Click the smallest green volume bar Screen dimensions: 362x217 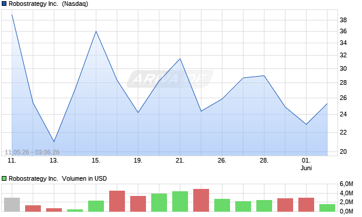[75, 211]
